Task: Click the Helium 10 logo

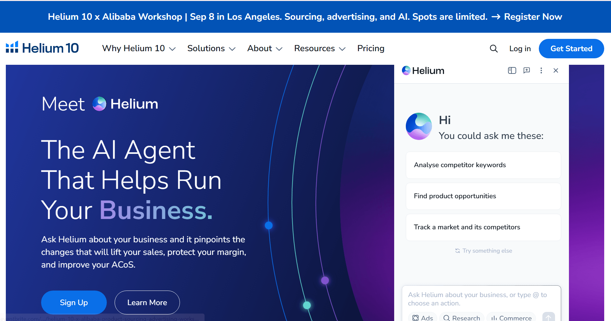Action: click(42, 48)
